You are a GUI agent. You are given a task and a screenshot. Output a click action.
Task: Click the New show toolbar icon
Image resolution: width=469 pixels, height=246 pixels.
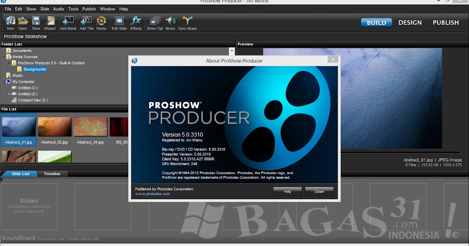tap(11, 23)
